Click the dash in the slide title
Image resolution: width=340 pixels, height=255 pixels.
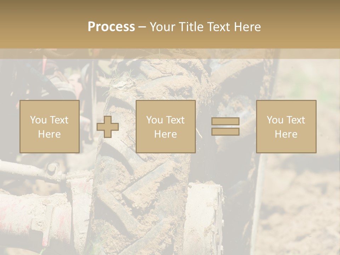(x=142, y=27)
